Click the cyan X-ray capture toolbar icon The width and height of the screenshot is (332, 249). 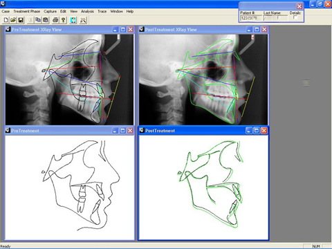[73, 20]
